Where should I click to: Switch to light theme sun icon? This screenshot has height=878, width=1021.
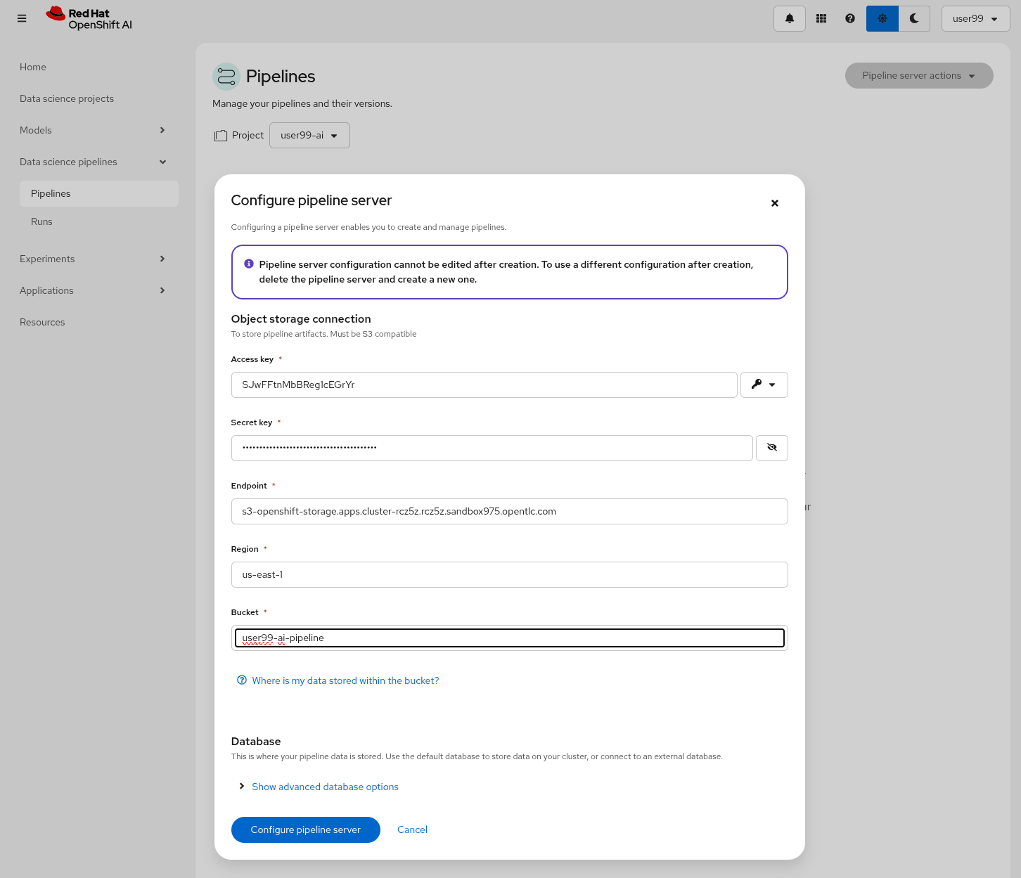tap(882, 18)
